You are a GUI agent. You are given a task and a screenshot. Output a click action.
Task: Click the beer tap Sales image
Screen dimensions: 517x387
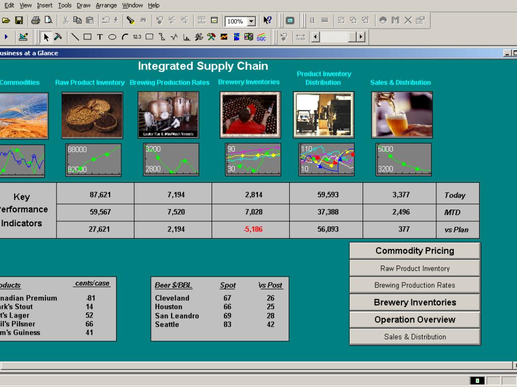[401, 114]
